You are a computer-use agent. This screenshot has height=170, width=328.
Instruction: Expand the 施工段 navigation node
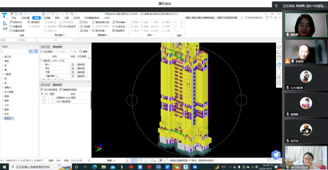tap(3, 56)
